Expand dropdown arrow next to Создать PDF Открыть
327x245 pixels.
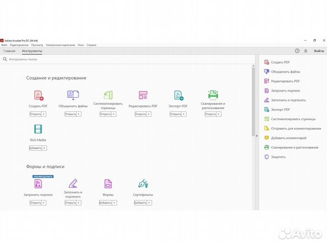click(45, 114)
